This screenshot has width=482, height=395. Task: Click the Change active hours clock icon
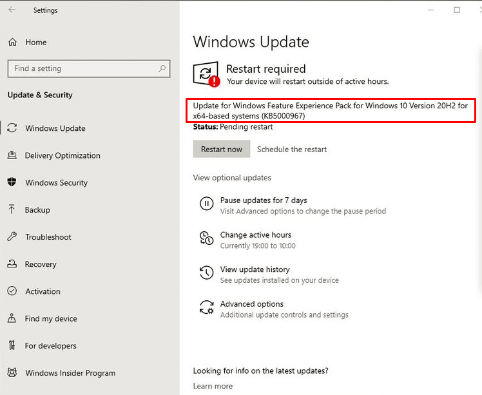tap(206, 239)
